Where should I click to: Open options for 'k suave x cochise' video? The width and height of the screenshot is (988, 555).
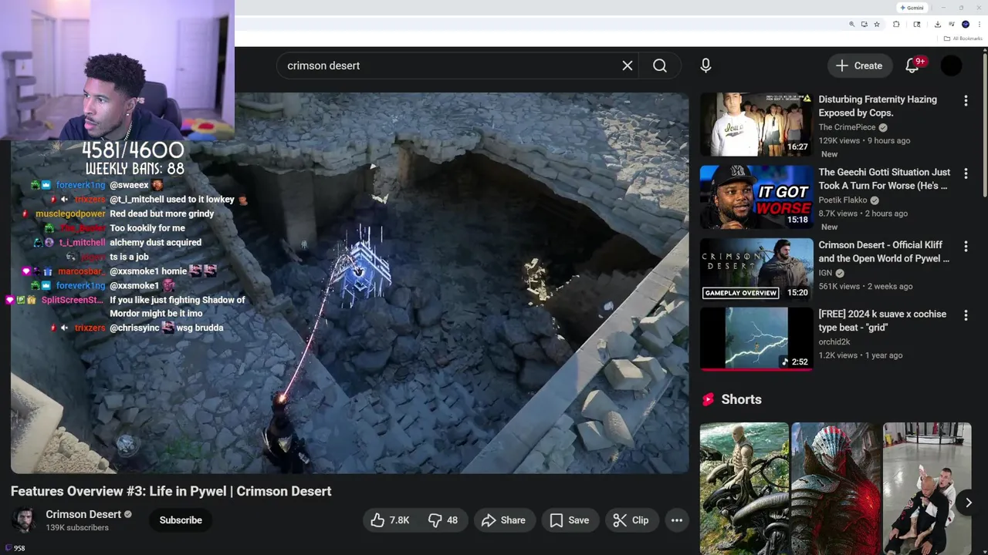966,315
